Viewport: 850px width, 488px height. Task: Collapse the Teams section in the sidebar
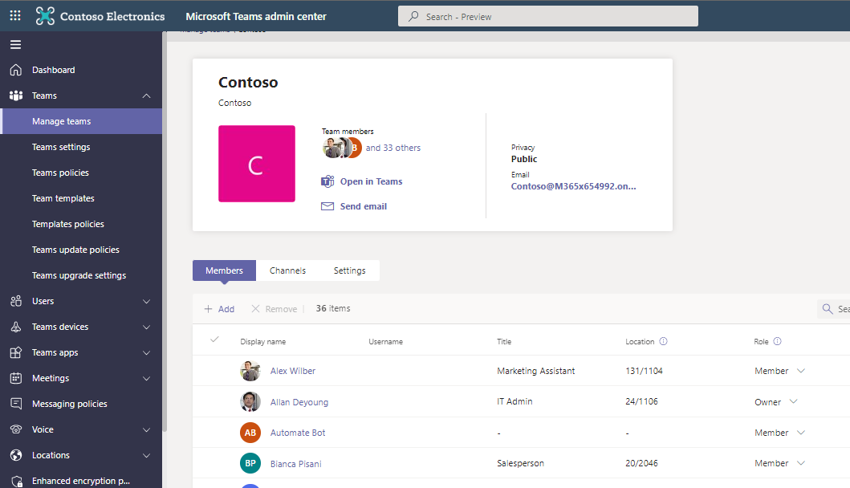pyautogui.click(x=147, y=96)
